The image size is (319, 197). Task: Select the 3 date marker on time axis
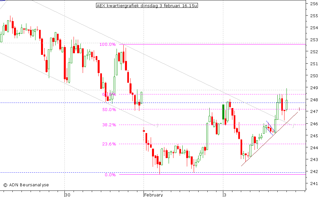tap(225, 195)
